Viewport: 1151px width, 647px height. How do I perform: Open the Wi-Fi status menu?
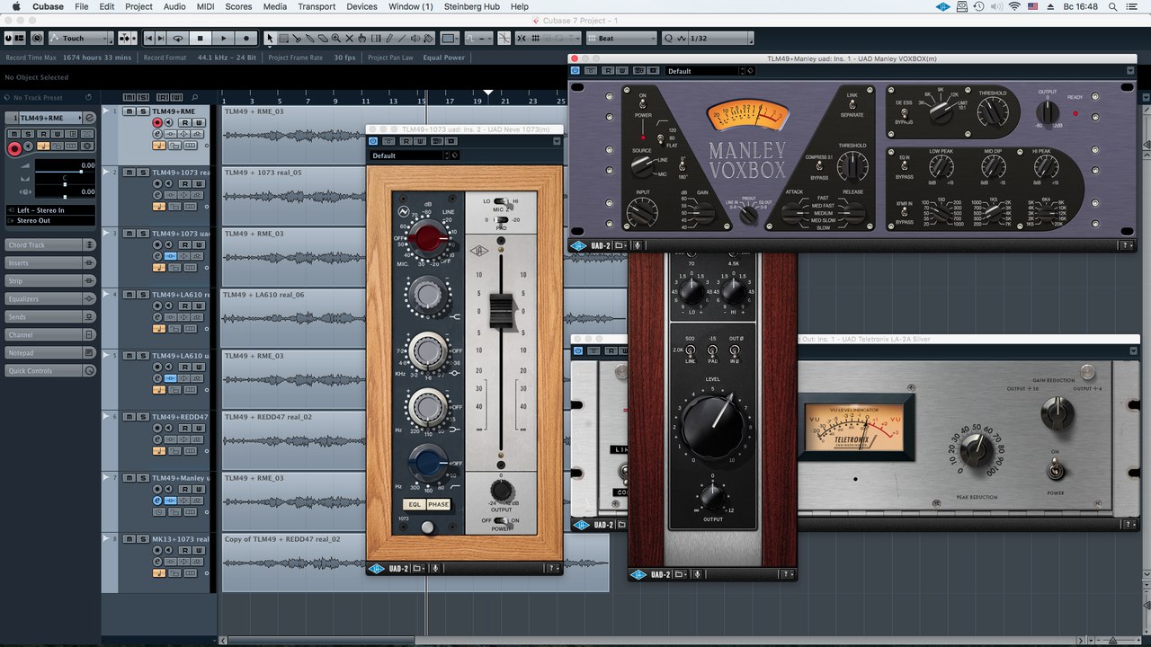(1015, 6)
